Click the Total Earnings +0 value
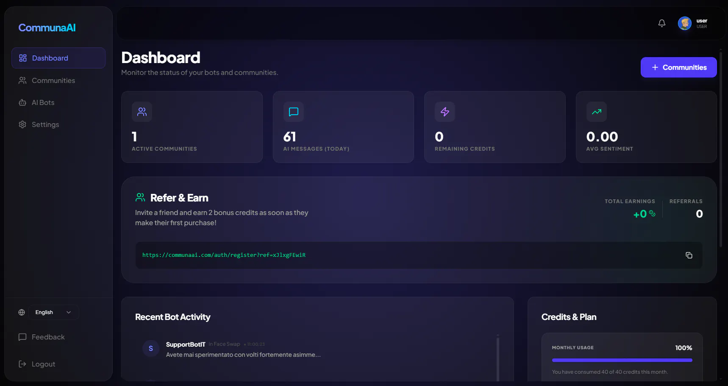Image resolution: width=728 pixels, height=386 pixels. point(640,214)
